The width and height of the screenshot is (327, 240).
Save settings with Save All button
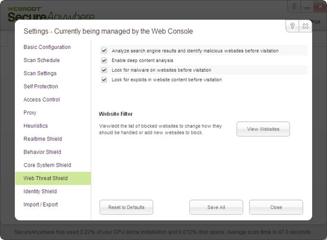(216, 207)
